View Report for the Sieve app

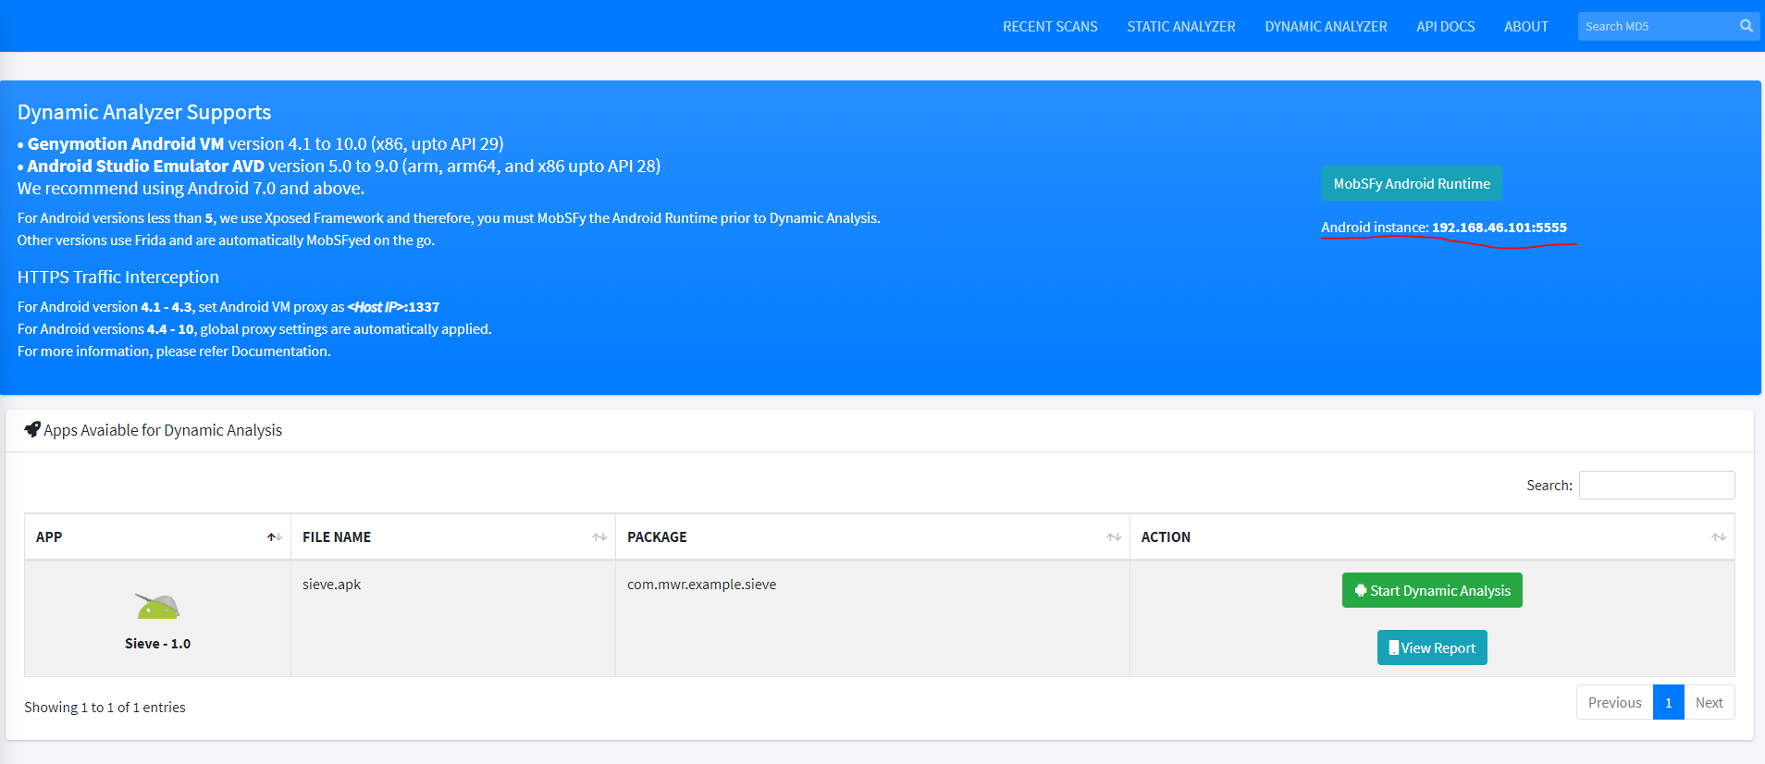click(x=1431, y=647)
